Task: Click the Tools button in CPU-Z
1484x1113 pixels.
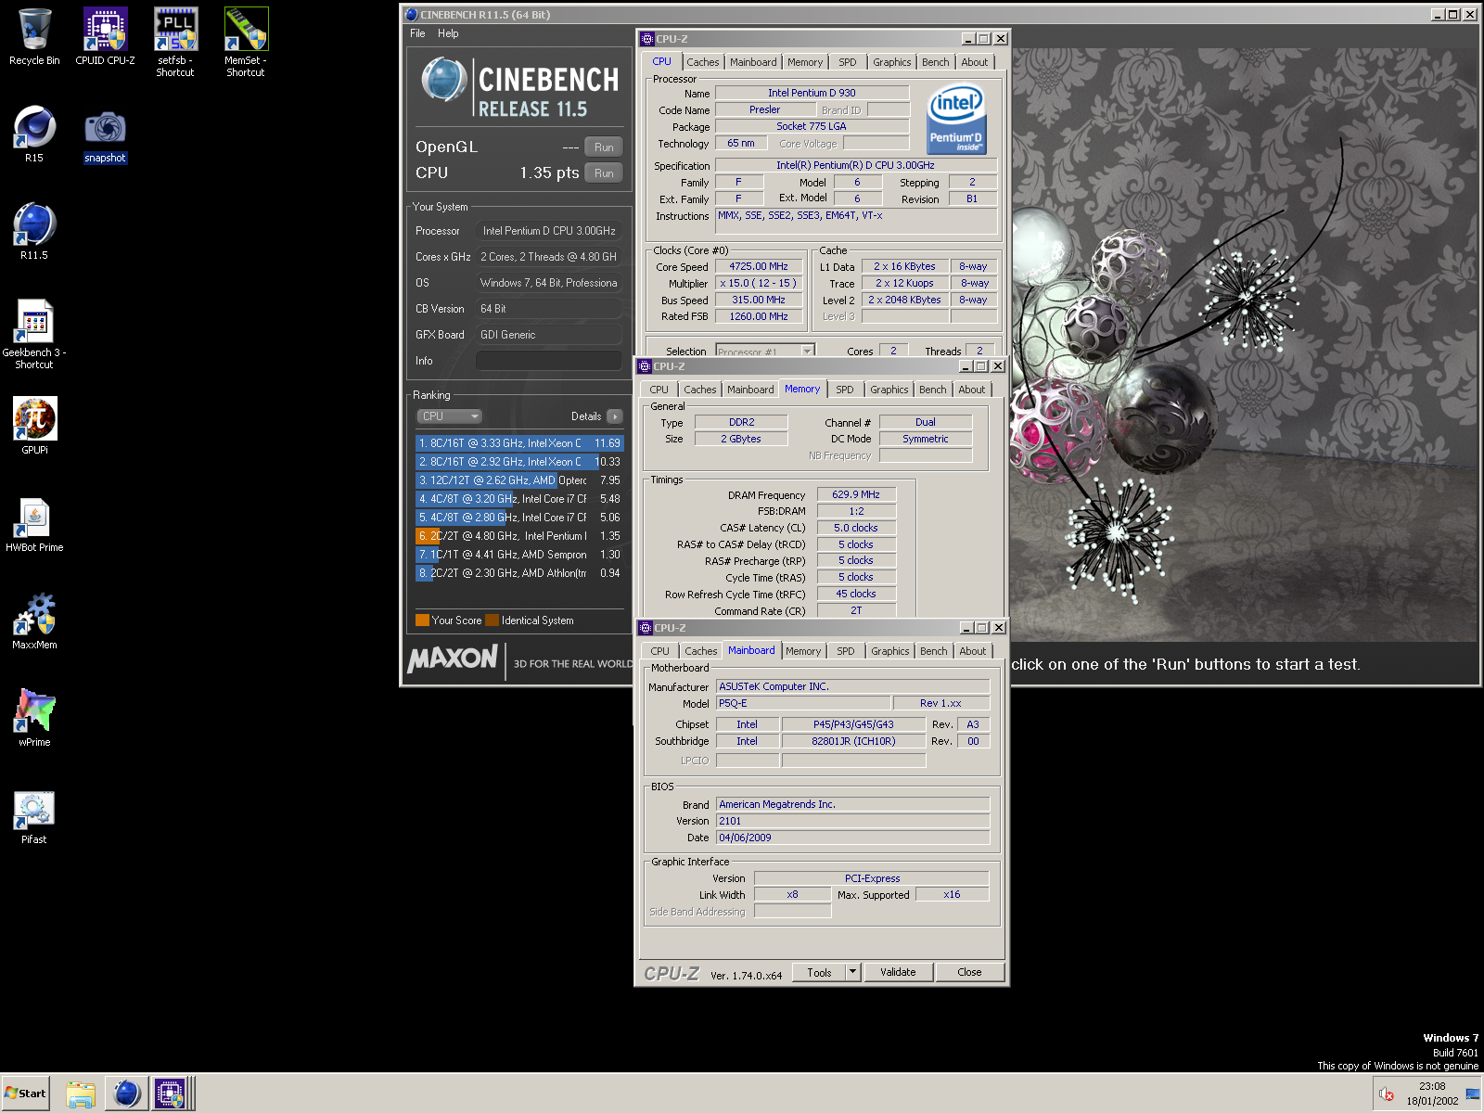Action: (819, 972)
